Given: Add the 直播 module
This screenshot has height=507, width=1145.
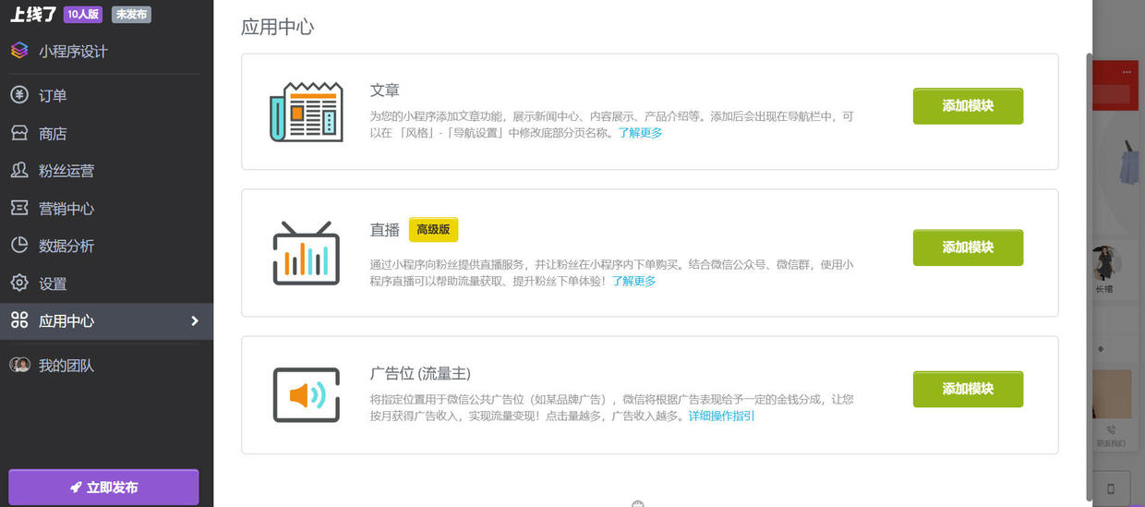Looking at the screenshot, I should pyautogui.click(x=967, y=247).
